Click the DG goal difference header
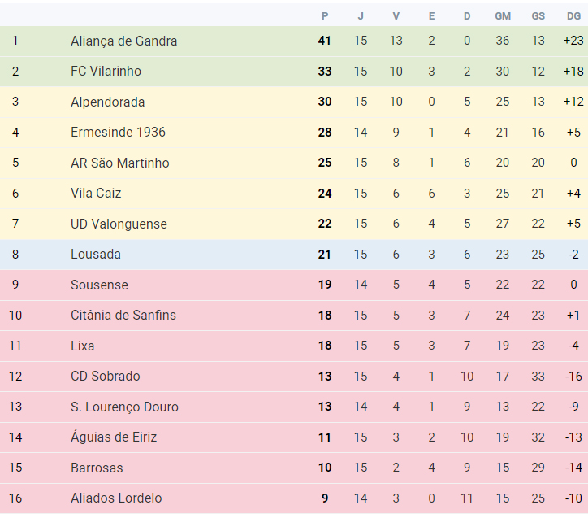The image size is (588, 518). [573, 16]
